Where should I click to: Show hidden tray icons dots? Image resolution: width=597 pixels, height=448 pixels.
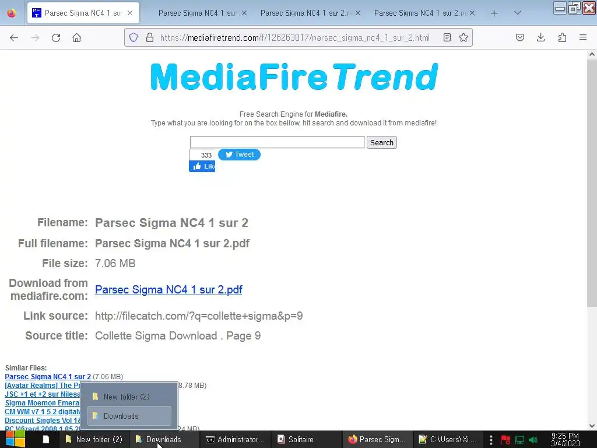pyautogui.click(x=491, y=440)
